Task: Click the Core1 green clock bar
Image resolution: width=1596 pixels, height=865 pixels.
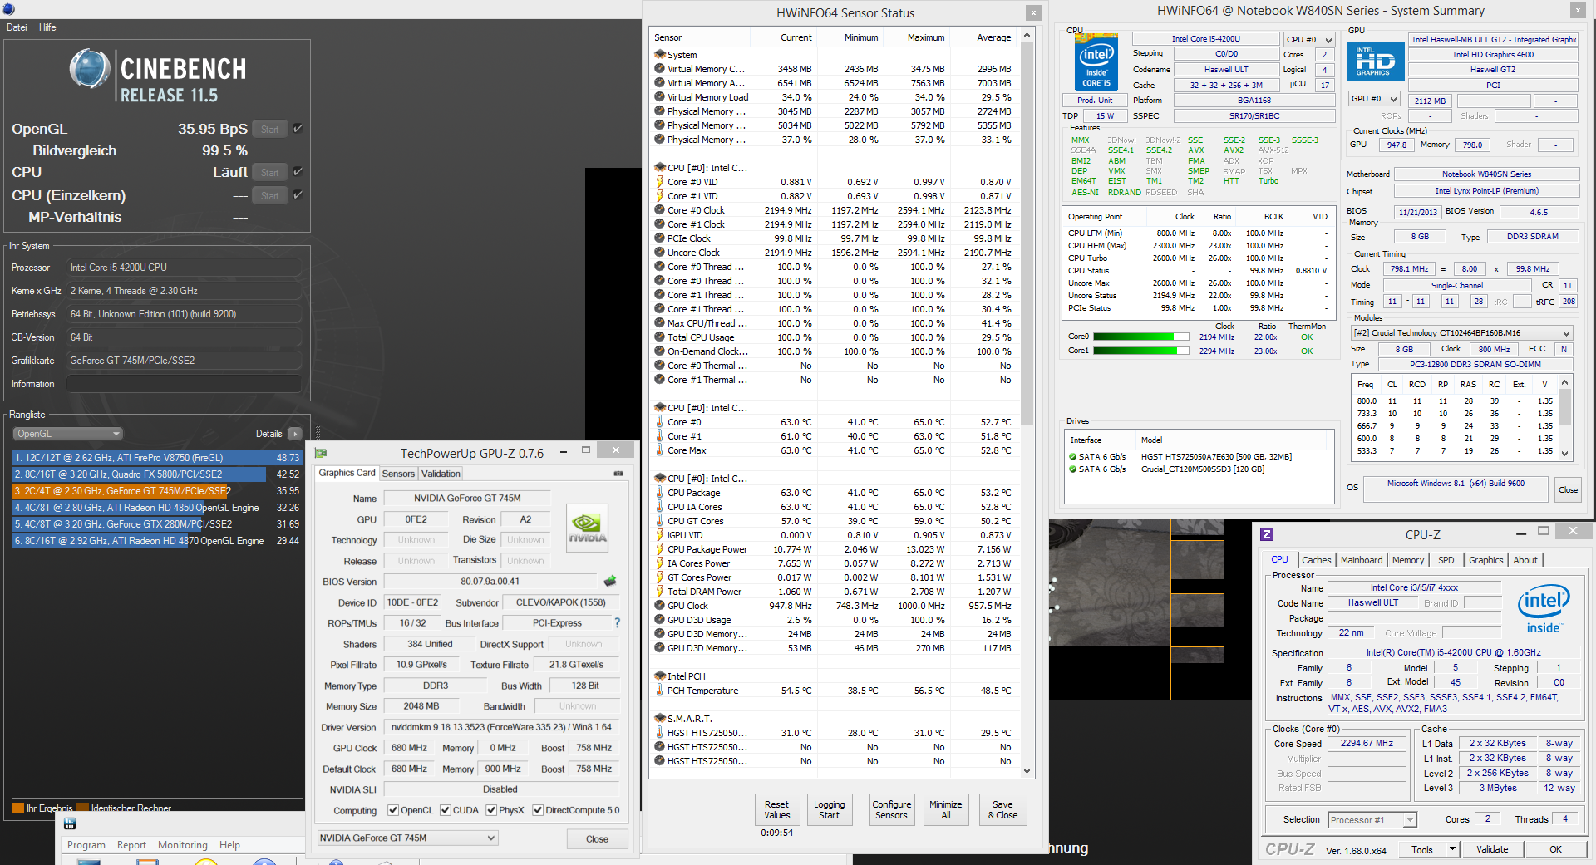Action: tap(1140, 351)
